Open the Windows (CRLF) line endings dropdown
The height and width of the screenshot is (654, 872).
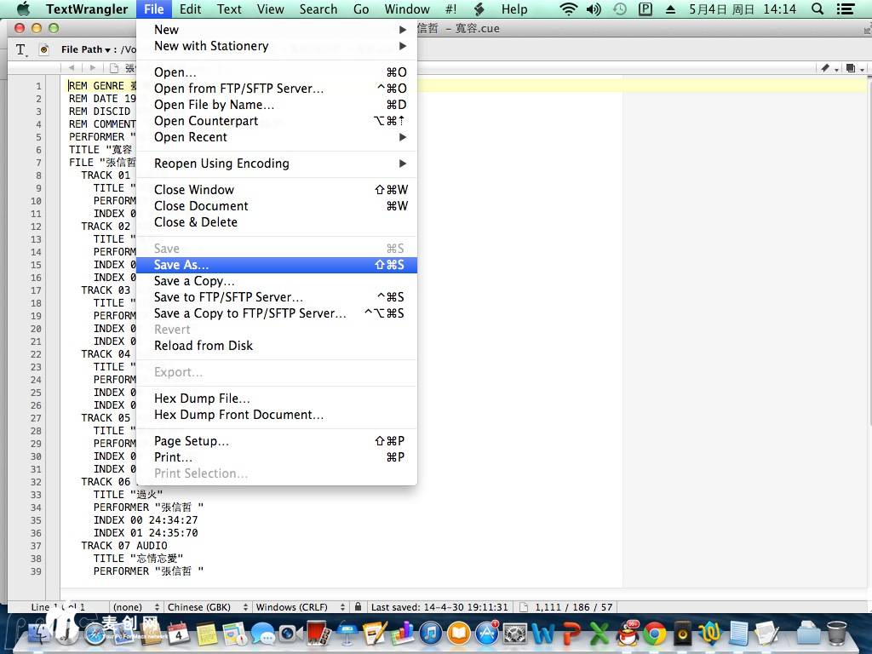click(x=301, y=607)
